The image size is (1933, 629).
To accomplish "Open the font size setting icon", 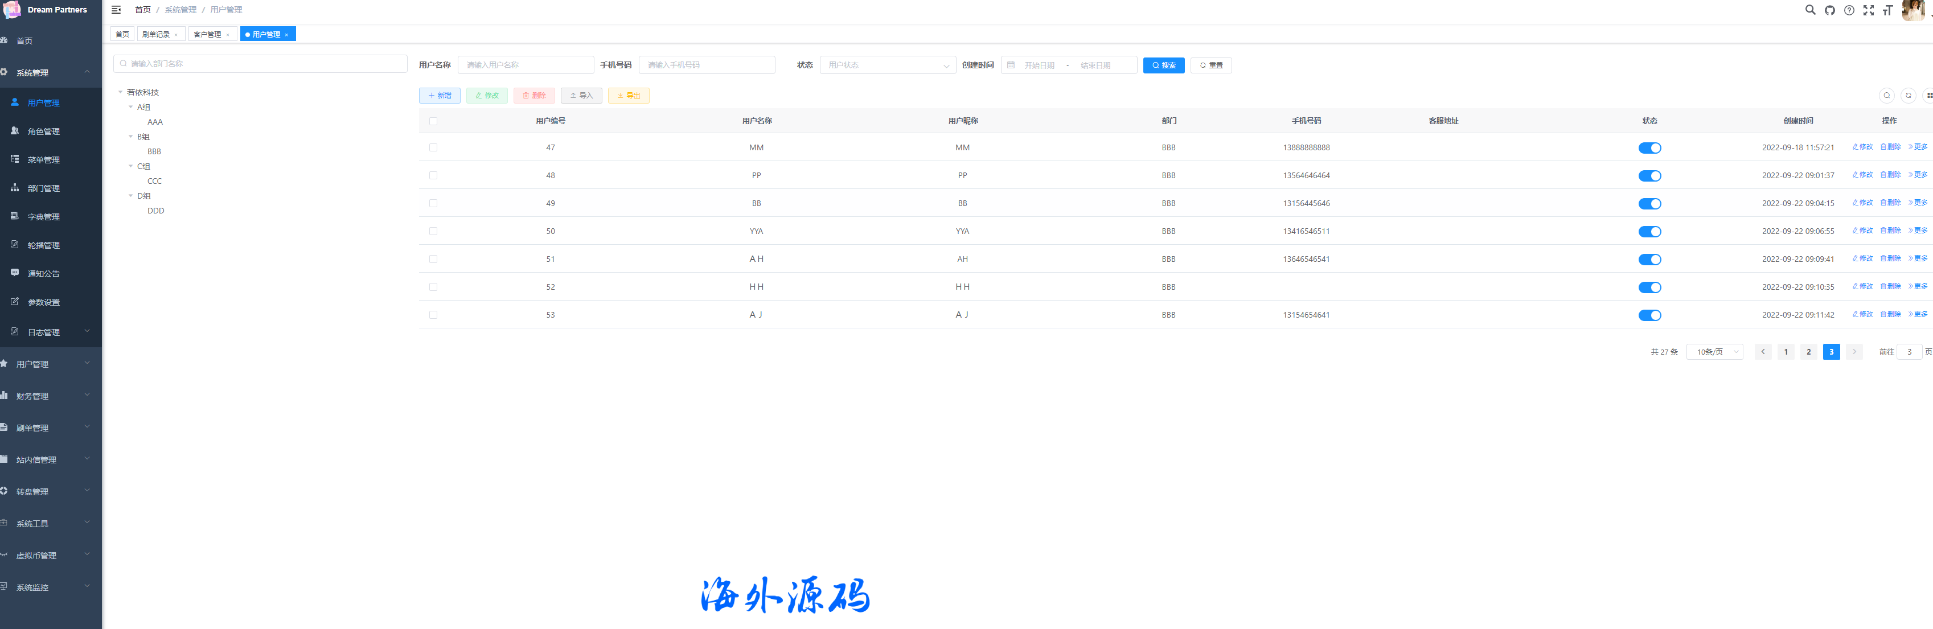I will coord(1887,10).
